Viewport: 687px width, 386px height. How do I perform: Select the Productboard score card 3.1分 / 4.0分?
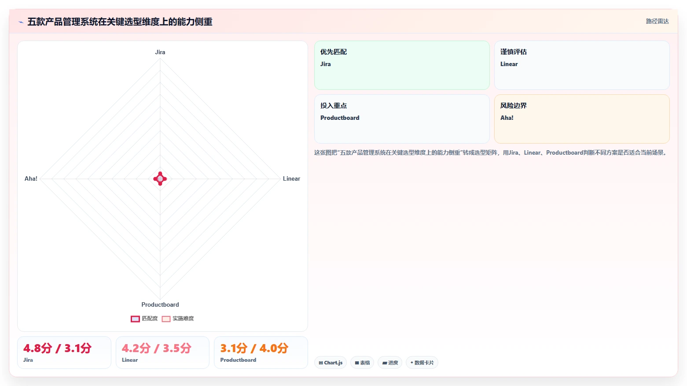coord(261,353)
